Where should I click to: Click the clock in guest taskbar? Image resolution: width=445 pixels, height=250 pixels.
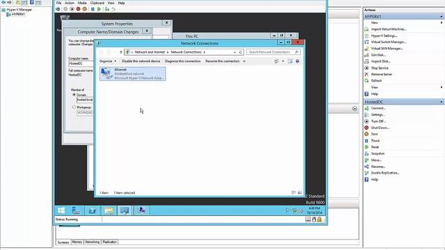314,210
